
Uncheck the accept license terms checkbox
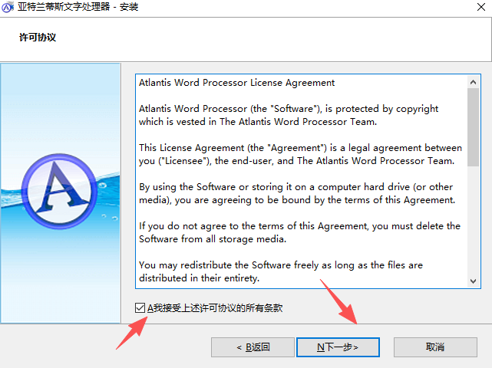140,307
